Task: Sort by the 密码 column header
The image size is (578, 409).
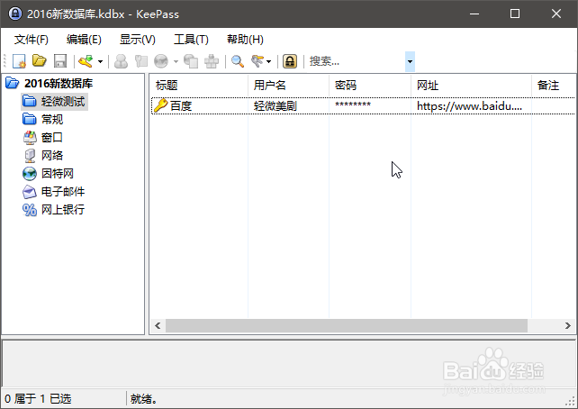Action: pos(370,86)
